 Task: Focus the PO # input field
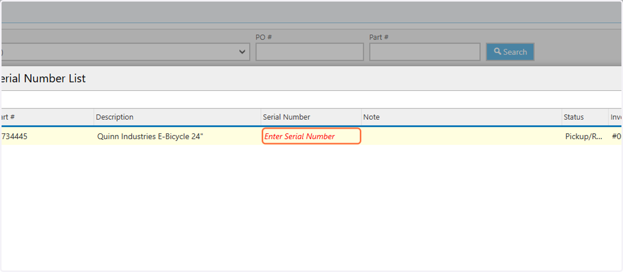309,52
